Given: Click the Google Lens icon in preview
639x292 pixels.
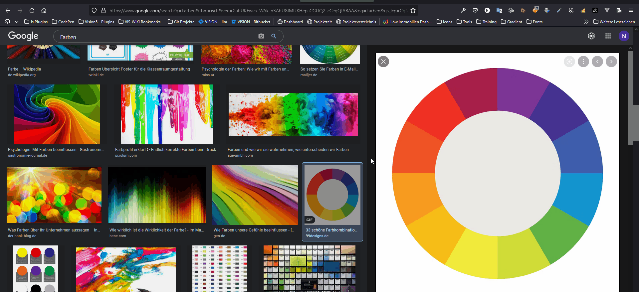Looking at the screenshot, I should pos(569,62).
